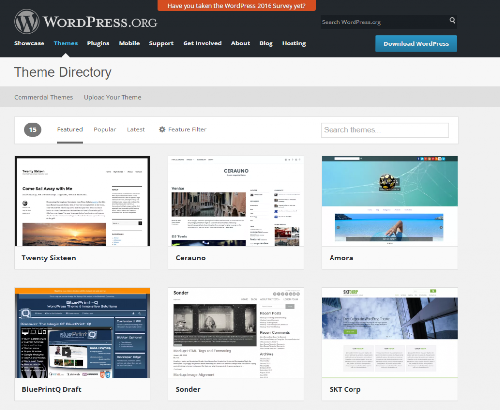The width and height of the screenshot is (500, 410).
Task: Open the WordPress 2016 Survey banner
Action: coord(237,6)
